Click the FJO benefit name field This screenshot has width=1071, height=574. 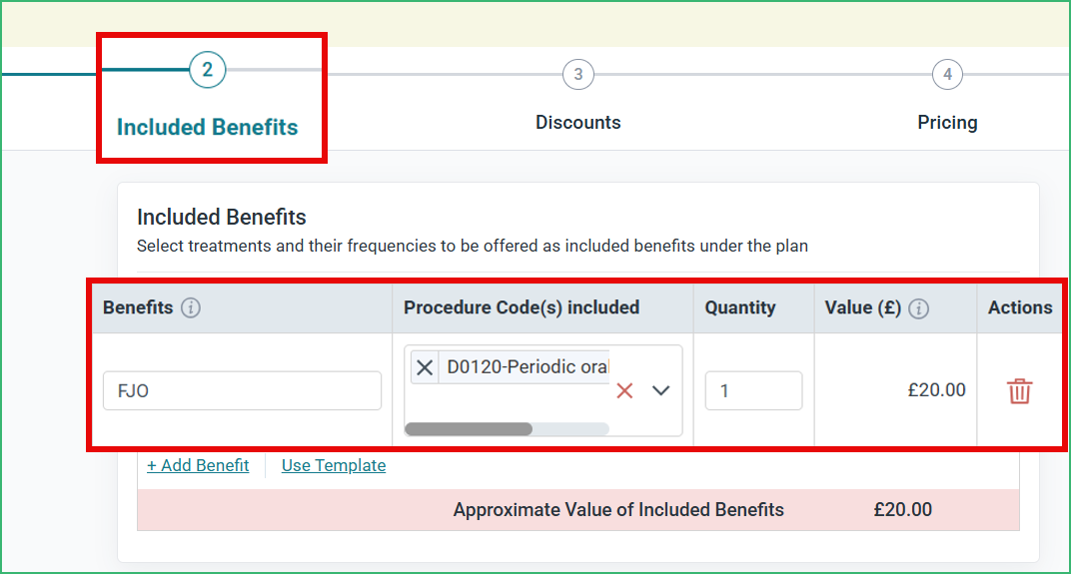(242, 390)
